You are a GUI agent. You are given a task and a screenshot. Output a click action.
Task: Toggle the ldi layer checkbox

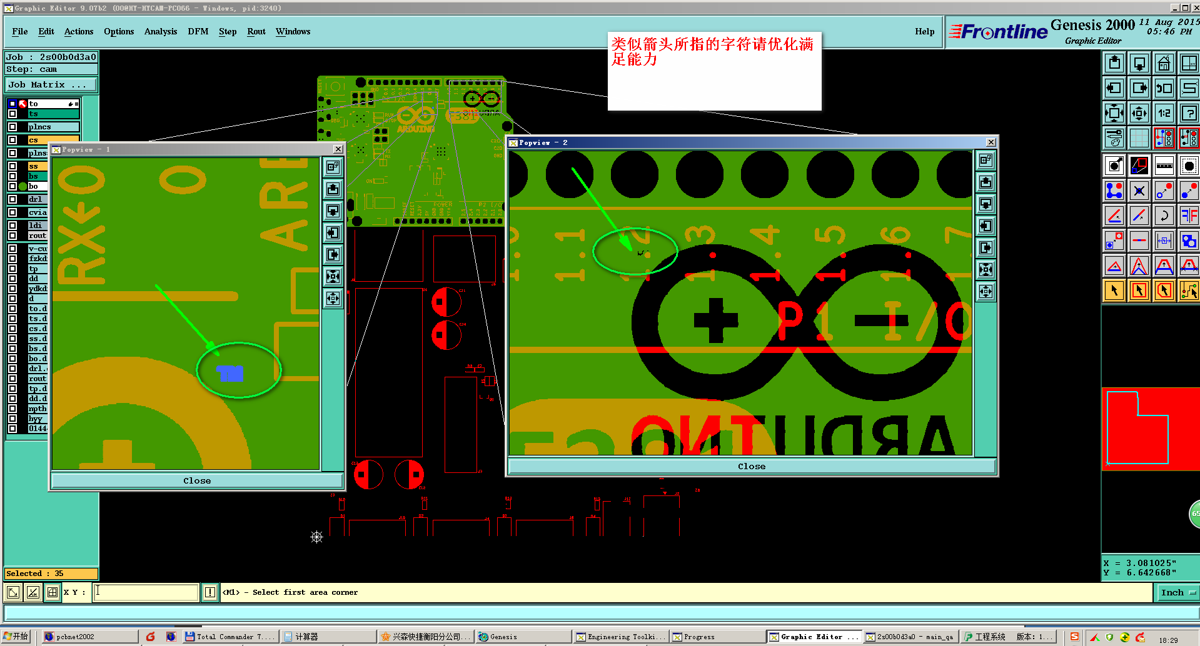pos(13,226)
